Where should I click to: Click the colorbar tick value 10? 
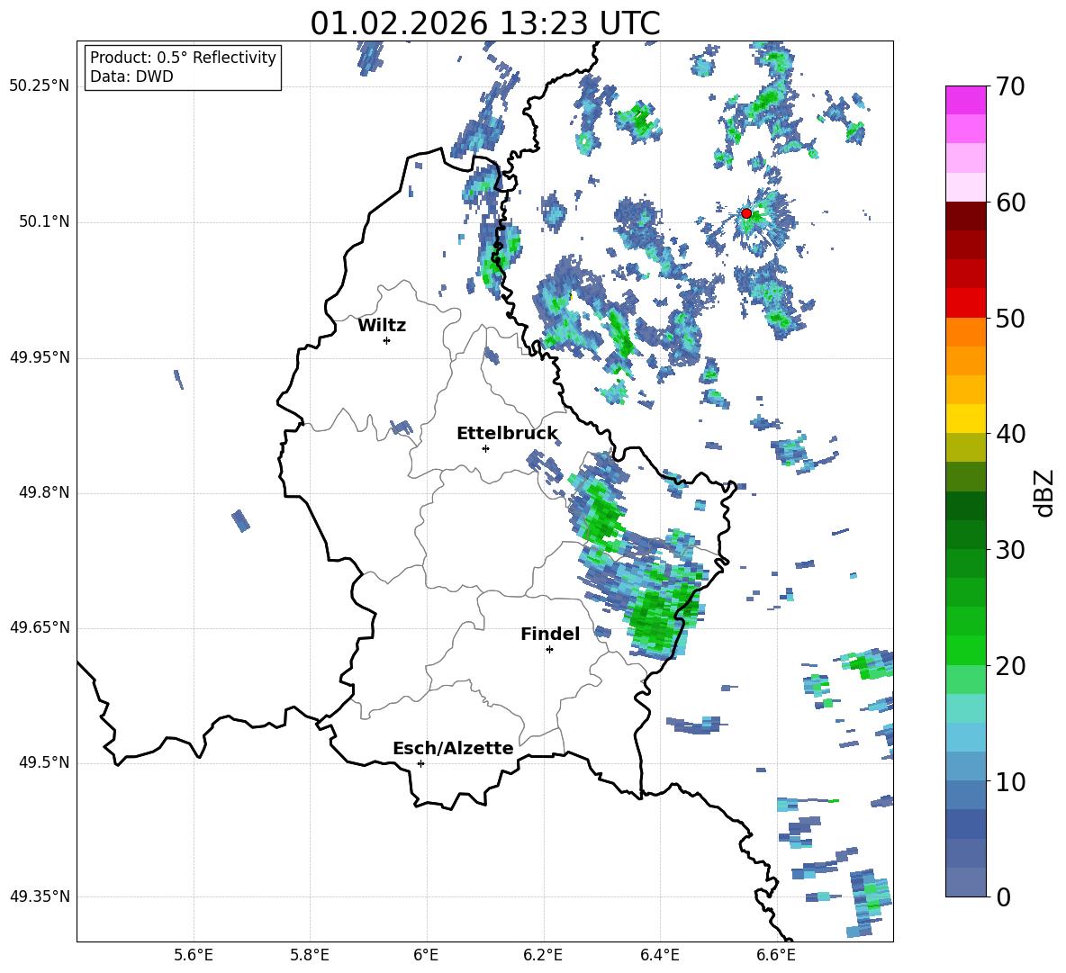[1010, 781]
